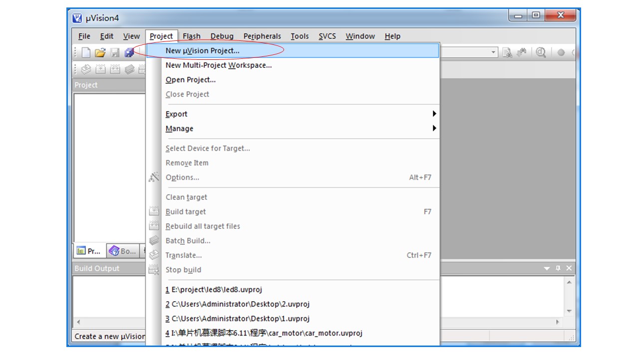Screen dimensions: 639x359
Task: Click the Build Output scroll left arrow
Action: (x=78, y=322)
